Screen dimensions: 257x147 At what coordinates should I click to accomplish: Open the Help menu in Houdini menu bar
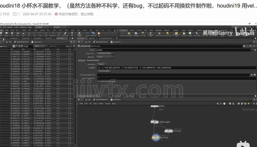30,27
